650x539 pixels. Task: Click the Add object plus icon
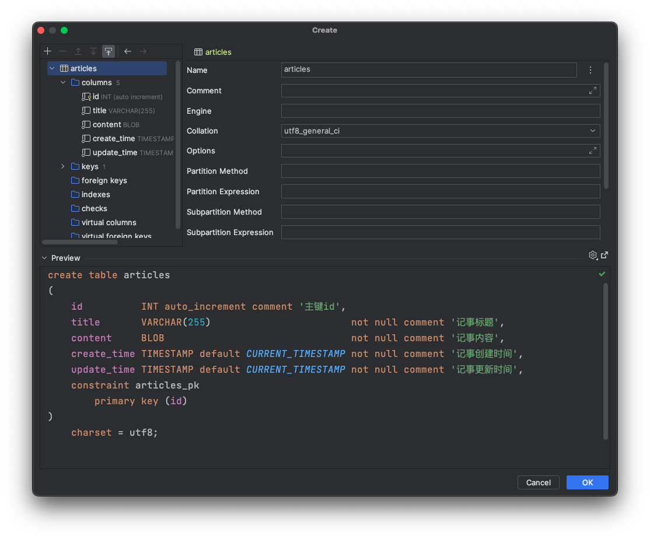48,51
